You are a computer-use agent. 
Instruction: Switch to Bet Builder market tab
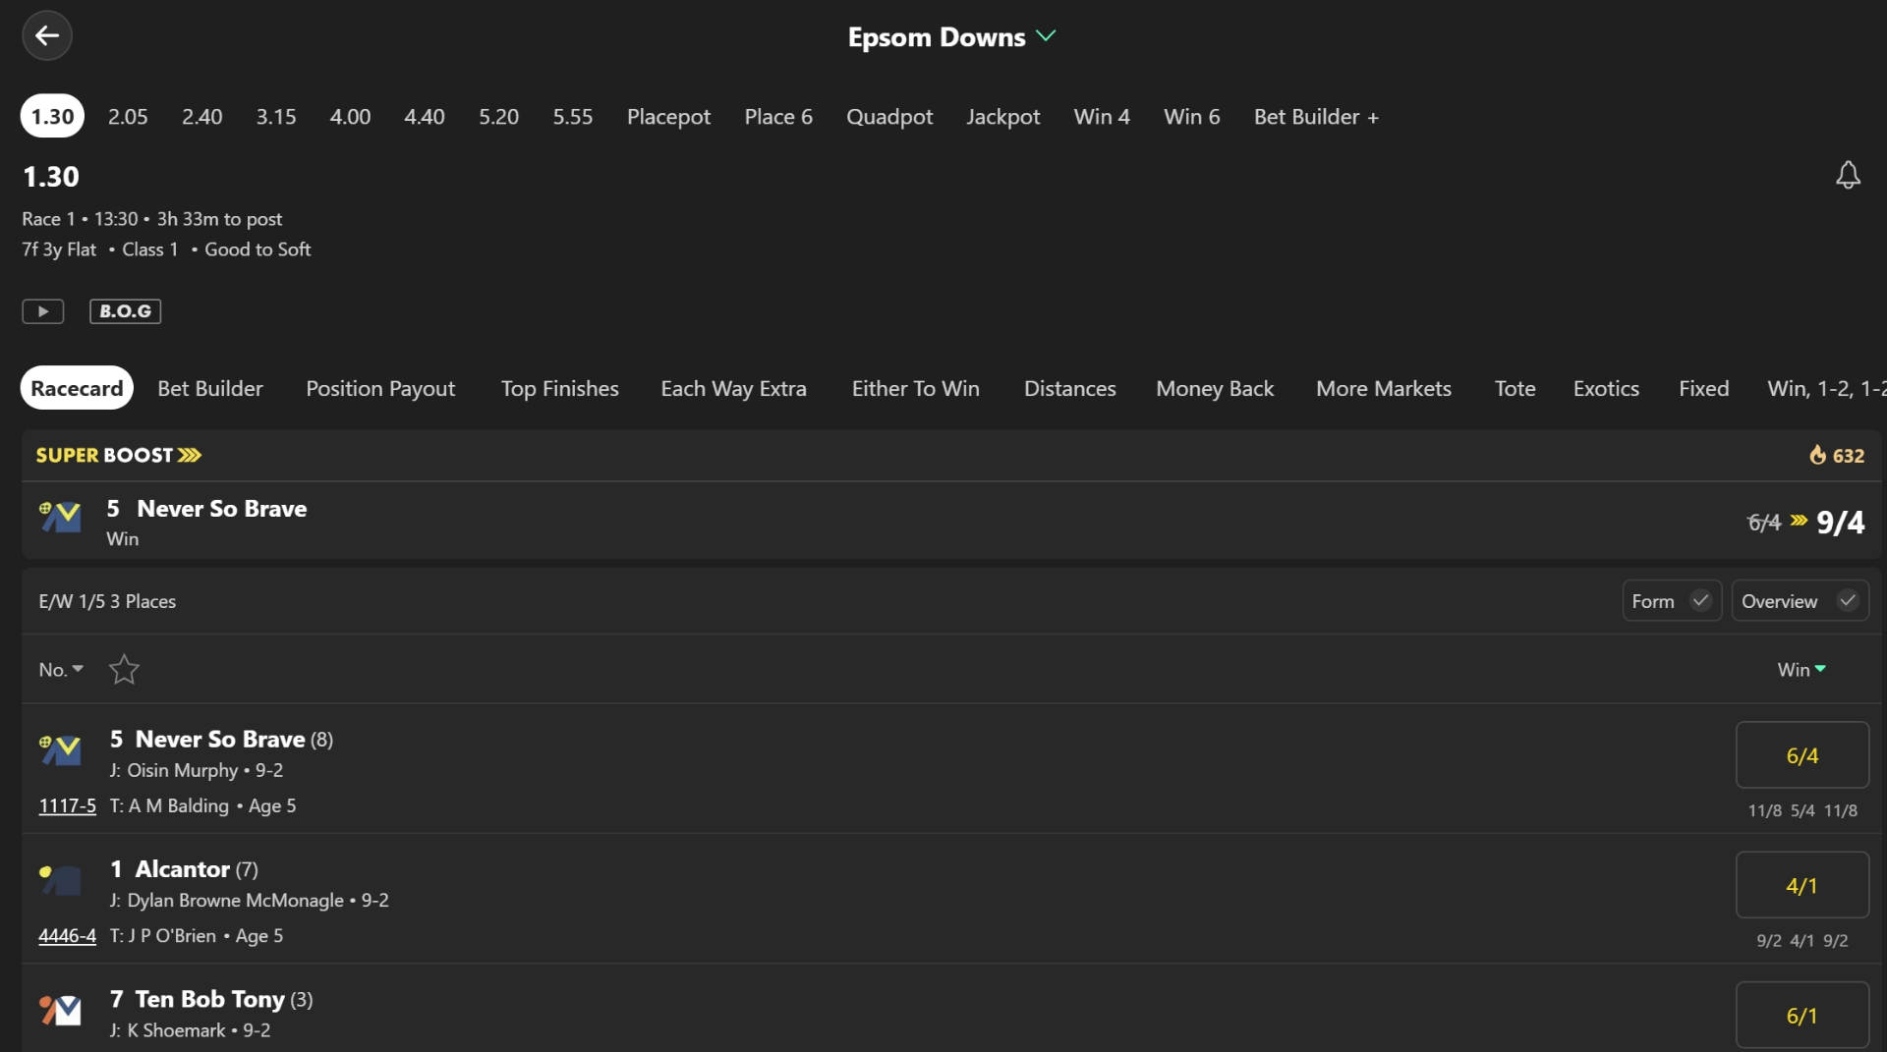pyautogui.click(x=210, y=388)
